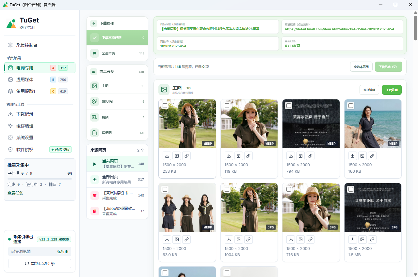The image size is (418, 277).
Task: Click 选择该组 for 主图 group
Action: [369, 90]
